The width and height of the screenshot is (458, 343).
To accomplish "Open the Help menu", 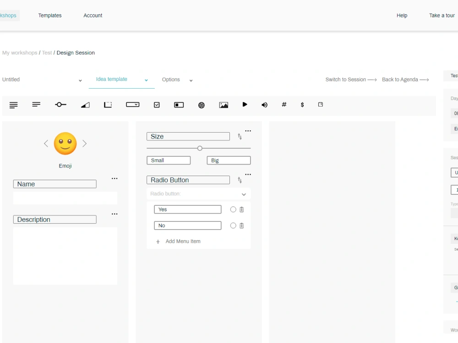I will click(x=402, y=16).
